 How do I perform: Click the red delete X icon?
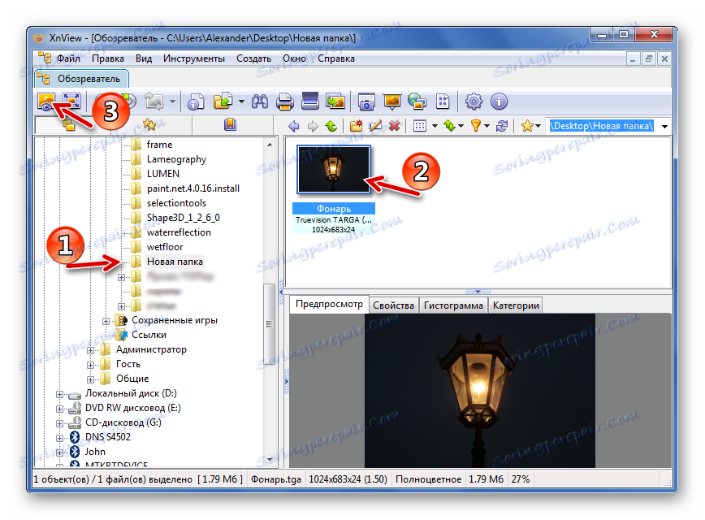394,126
